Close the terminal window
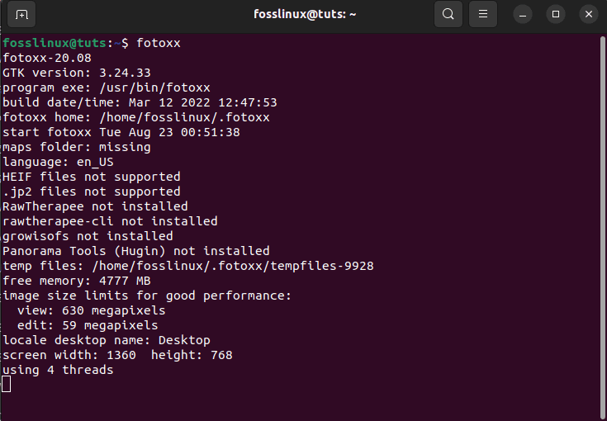 tap(588, 14)
